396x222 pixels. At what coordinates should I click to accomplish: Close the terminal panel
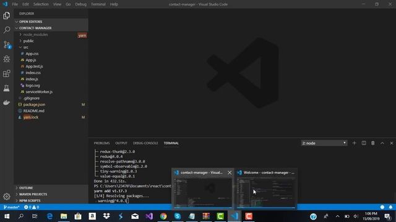pyautogui.click(x=392, y=143)
